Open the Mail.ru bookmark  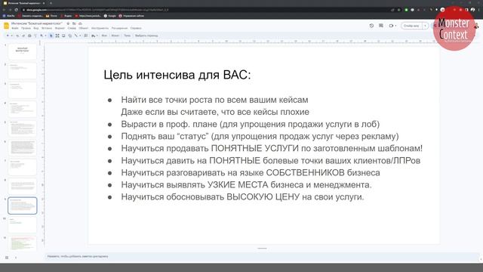click(8, 16)
